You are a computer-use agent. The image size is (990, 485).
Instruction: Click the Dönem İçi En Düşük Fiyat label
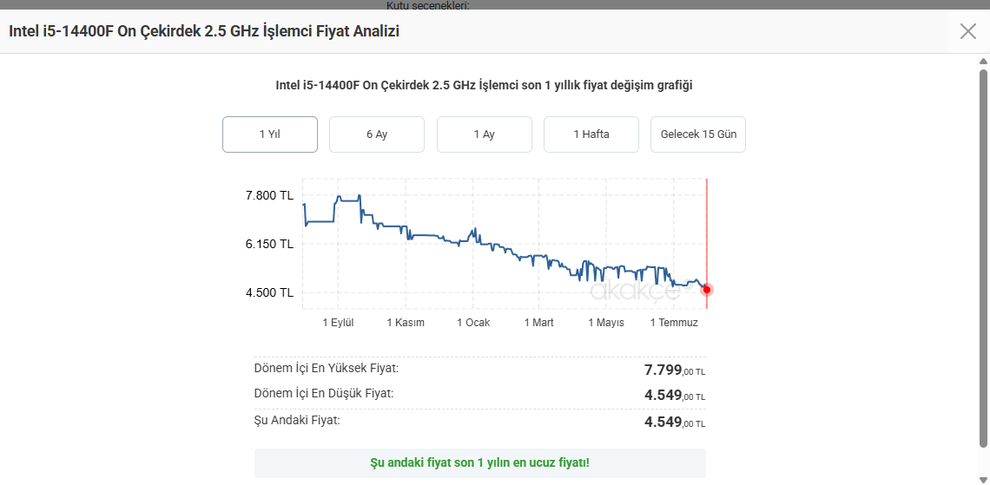(324, 394)
